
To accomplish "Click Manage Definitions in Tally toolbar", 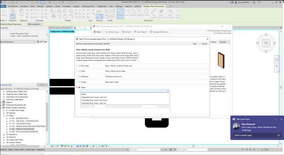I will coord(159,32).
